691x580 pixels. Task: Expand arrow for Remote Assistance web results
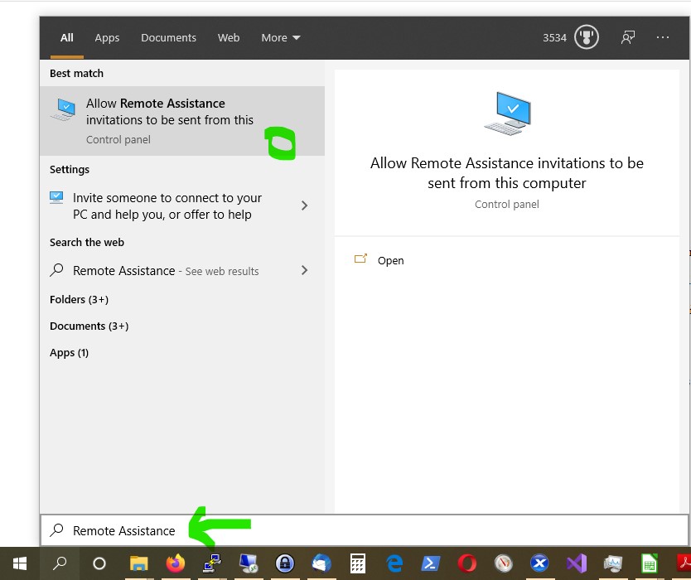click(304, 270)
